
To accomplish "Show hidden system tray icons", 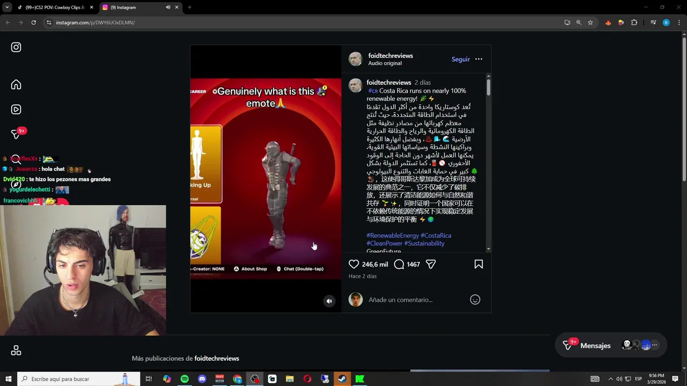I will tap(610, 379).
